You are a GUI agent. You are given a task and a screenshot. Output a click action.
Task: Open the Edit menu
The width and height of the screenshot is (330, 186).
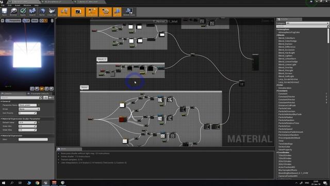pyautogui.click(x=9, y=5)
